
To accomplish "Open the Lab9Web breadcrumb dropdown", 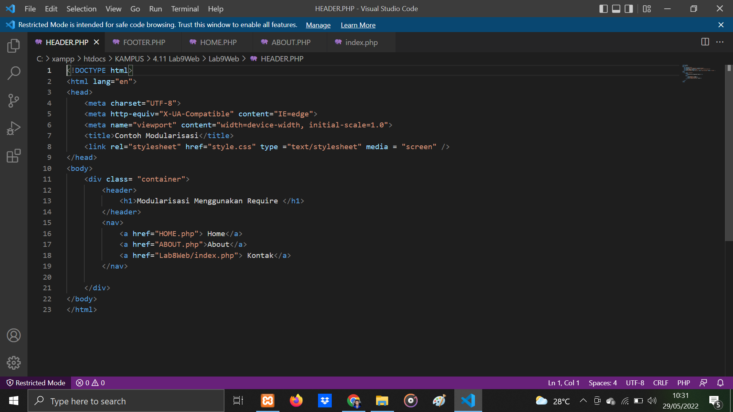I will [224, 59].
